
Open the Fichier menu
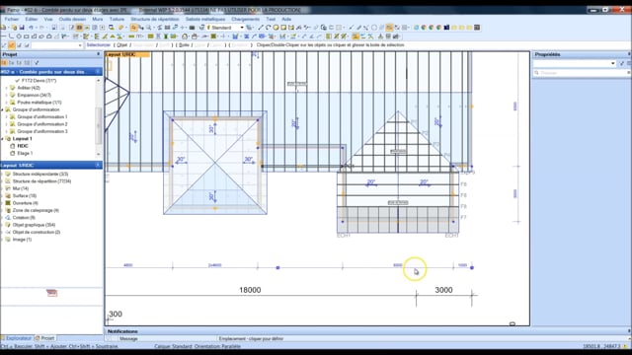pos(12,19)
